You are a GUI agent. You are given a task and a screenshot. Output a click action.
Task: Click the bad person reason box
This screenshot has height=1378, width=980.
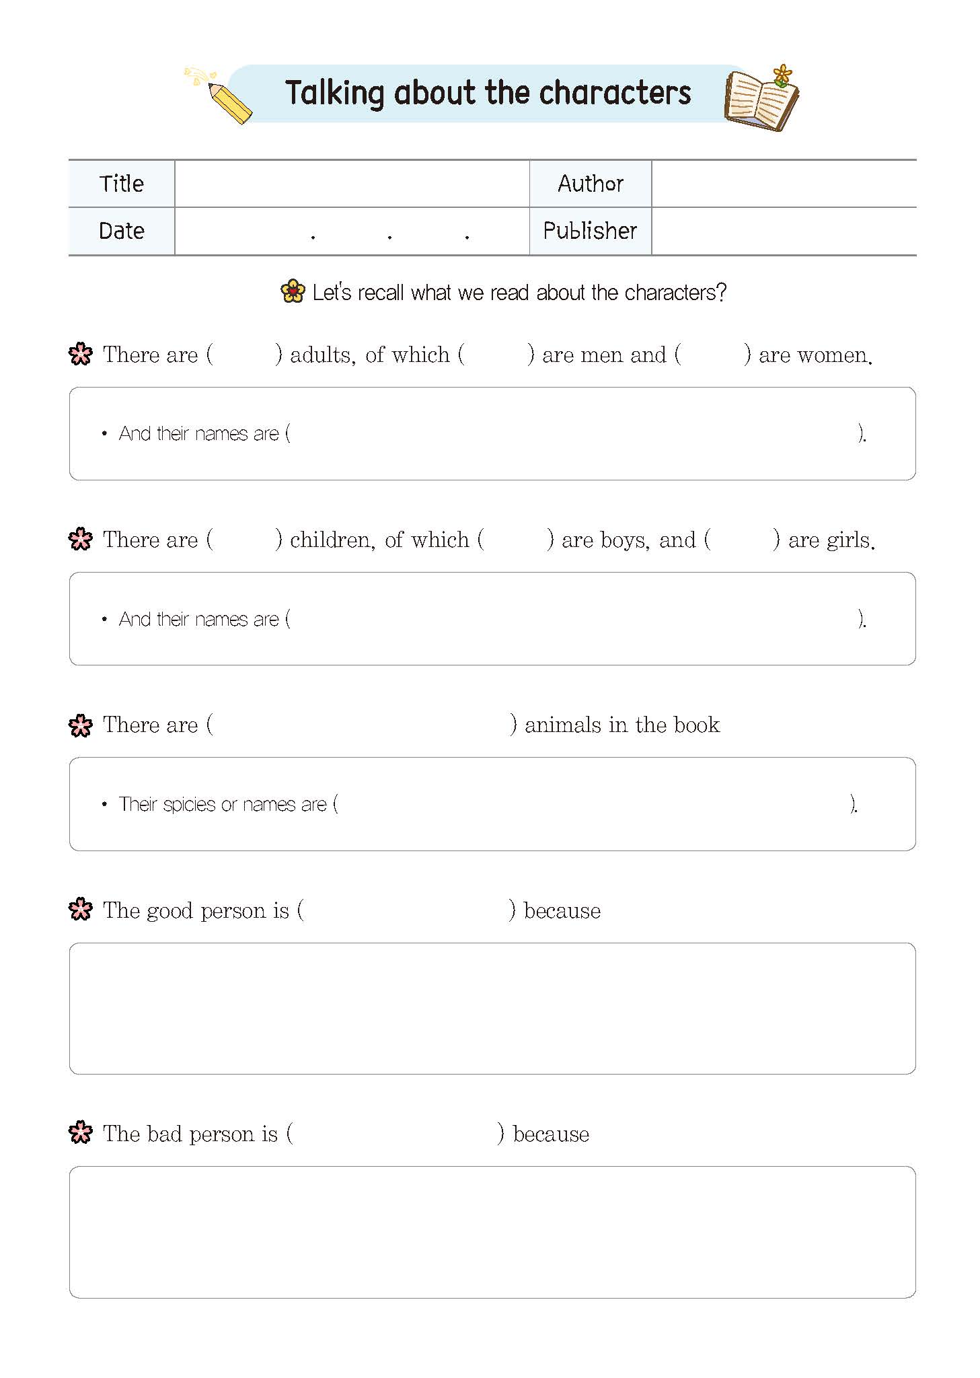(x=492, y=1231)
